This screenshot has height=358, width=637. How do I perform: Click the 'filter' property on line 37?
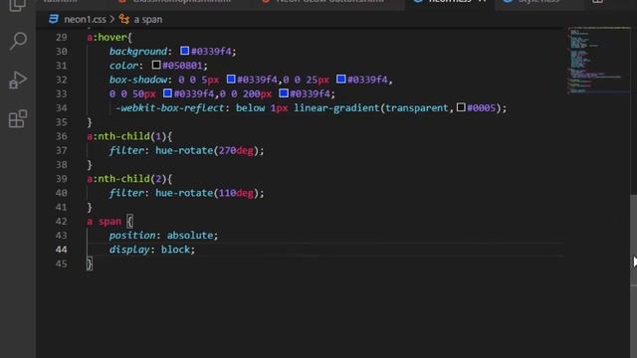click(x=126, y=150)
